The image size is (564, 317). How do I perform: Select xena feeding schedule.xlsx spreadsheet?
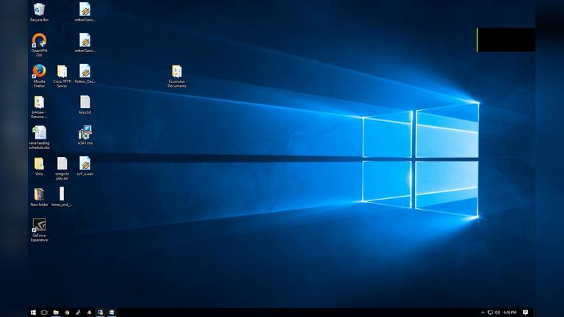(x=39, y=138)
